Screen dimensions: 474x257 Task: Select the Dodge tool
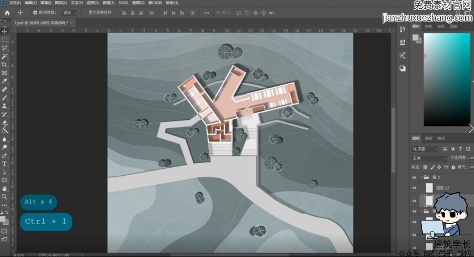pyautogui.click(x=4, y=147)
